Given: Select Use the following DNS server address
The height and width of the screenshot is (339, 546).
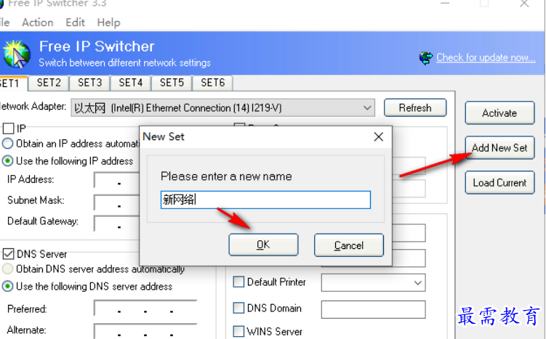Looking at the screenshot, I should click(8, 287).
